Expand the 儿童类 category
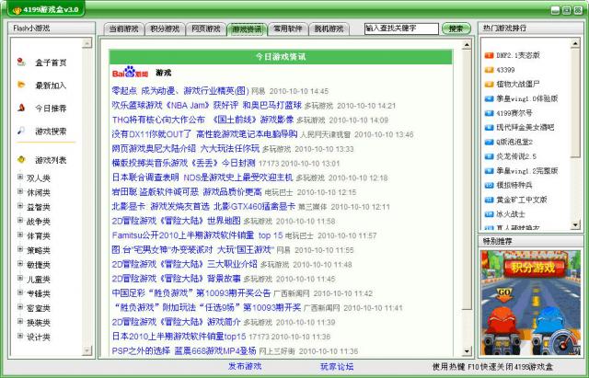589x378 pixels. [x=20, y=278]
